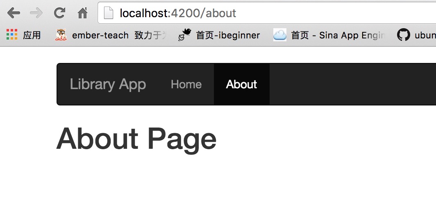
Task: Click the cloud favicon for Sina App Engine
Action: pyautogui.click(x=280, y=35)
